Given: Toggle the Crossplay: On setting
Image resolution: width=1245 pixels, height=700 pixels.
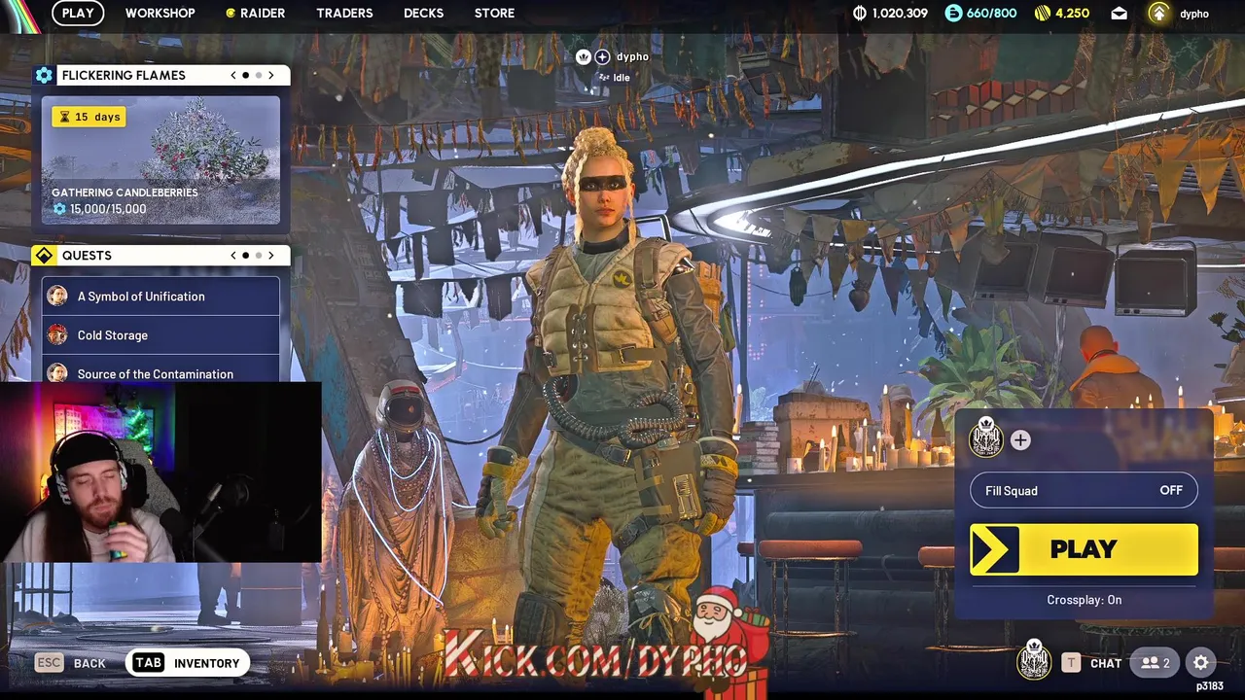Looking at the screenshot, I should pyautogui.click(x=1084, y=600).
